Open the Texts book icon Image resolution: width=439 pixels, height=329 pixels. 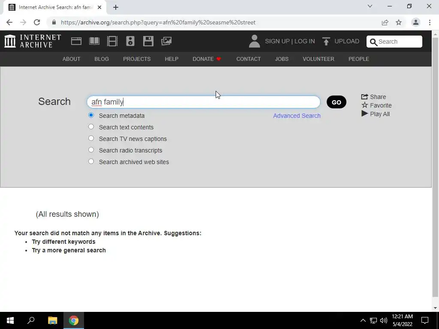click(x=94, y=41)
